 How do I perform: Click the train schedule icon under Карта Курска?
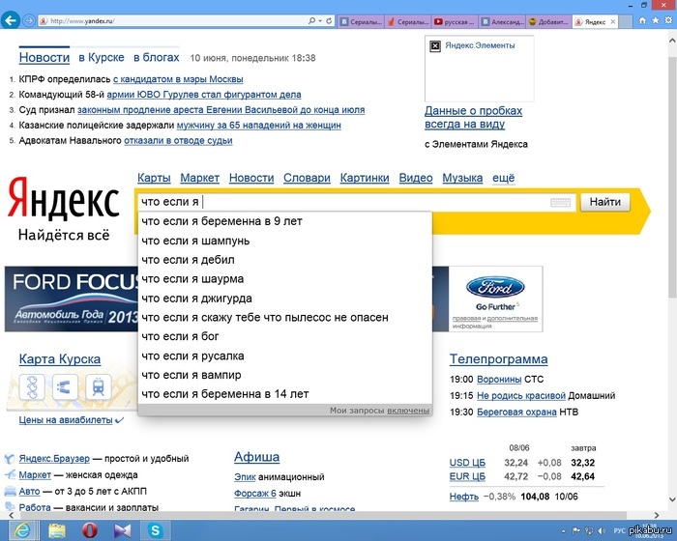[x=99, y=386]
